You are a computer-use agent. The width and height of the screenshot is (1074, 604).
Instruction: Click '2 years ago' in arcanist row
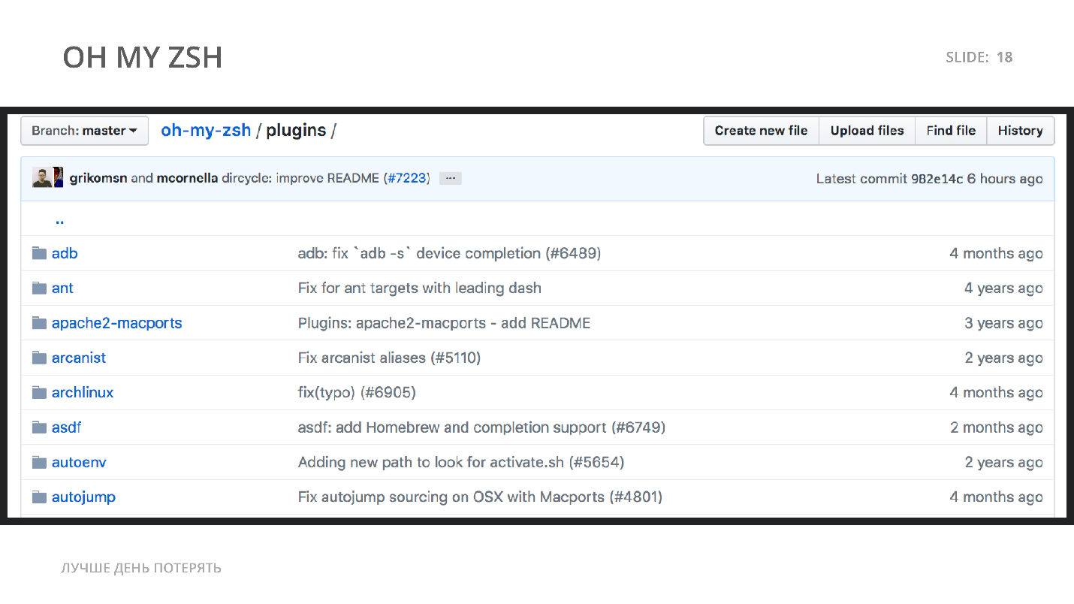[x=1003, y=358]
